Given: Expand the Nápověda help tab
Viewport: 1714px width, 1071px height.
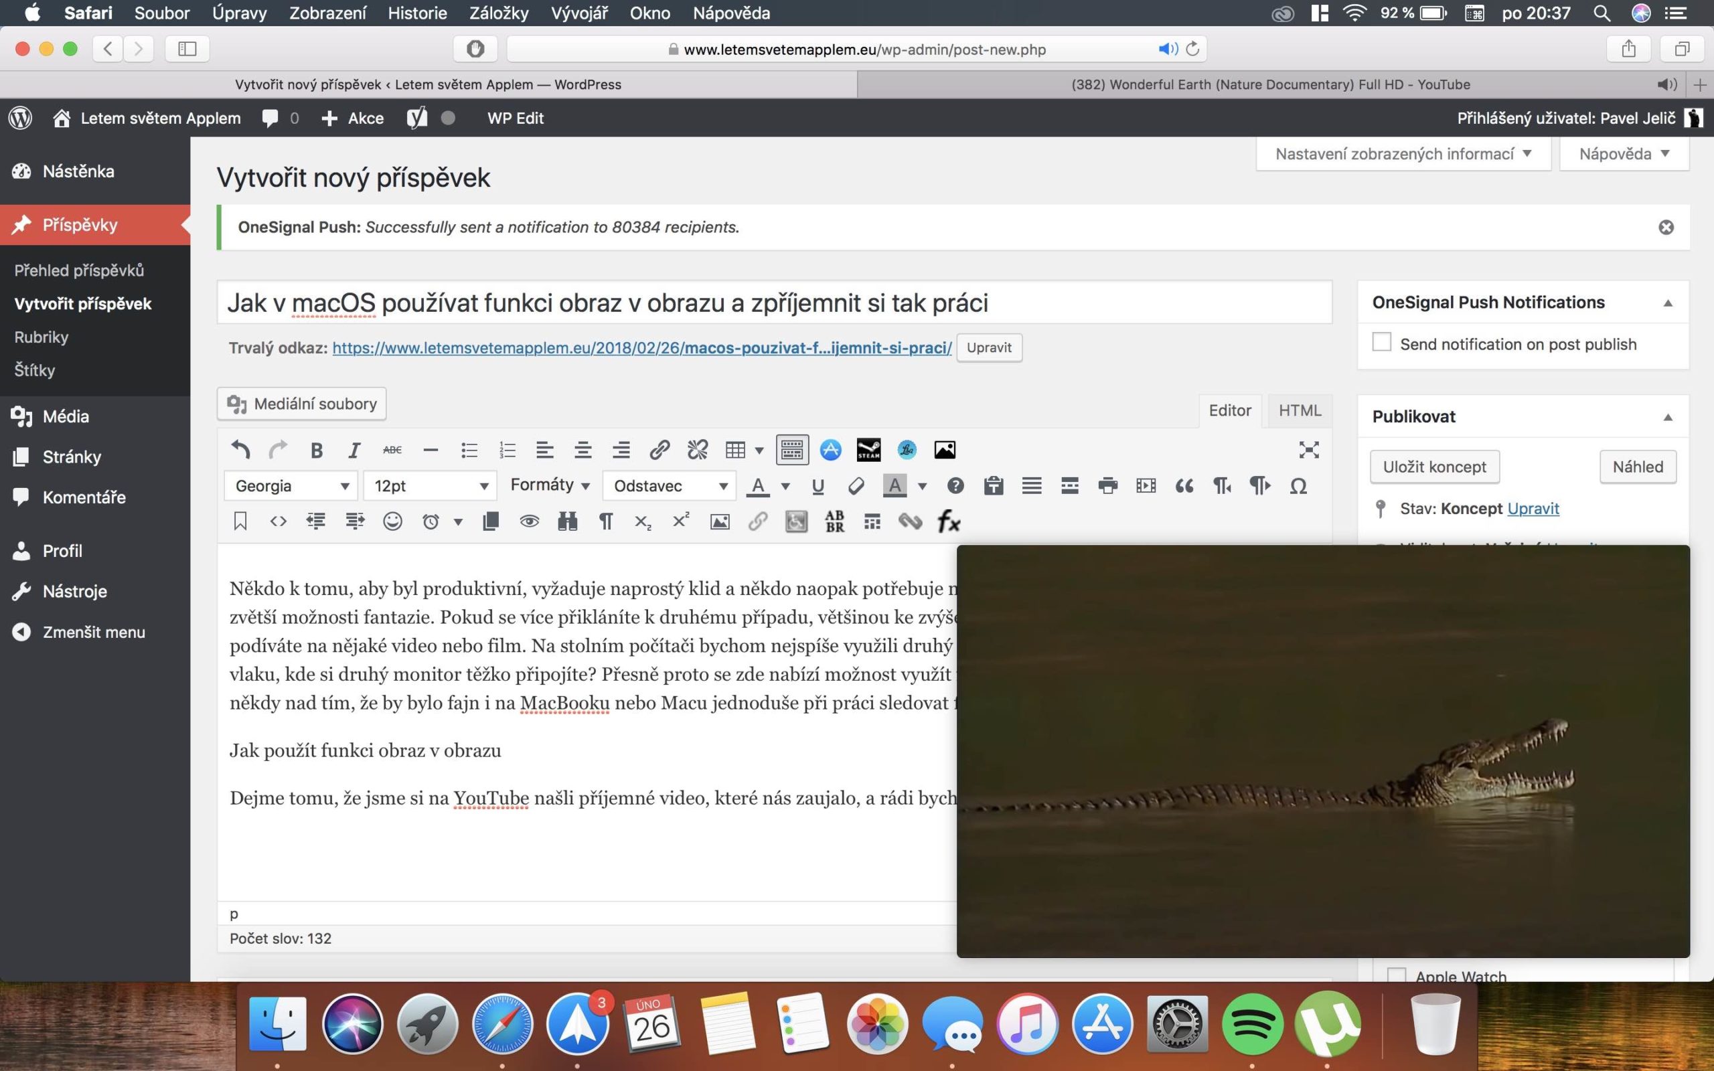Looking at the screenshot, I should point(1624,154).
